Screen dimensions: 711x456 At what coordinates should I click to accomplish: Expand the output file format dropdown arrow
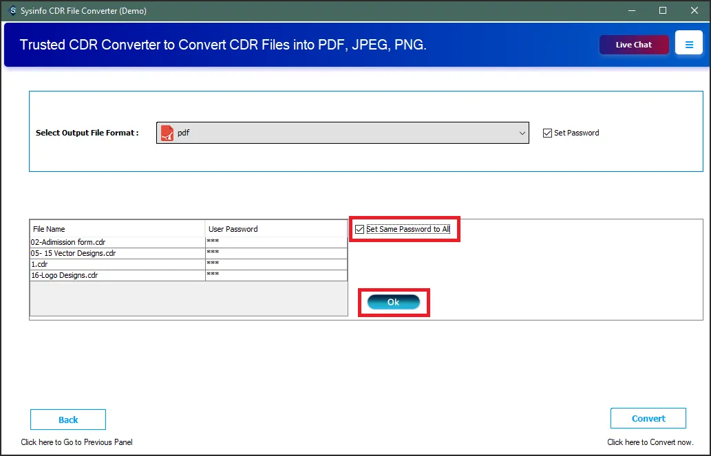(522, 133)
